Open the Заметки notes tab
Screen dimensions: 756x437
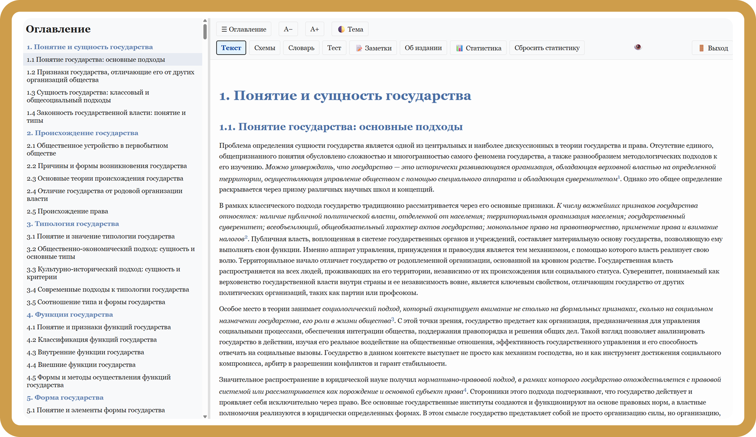(373, 48)
